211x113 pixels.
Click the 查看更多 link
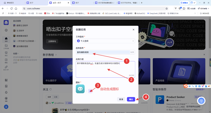201,89
